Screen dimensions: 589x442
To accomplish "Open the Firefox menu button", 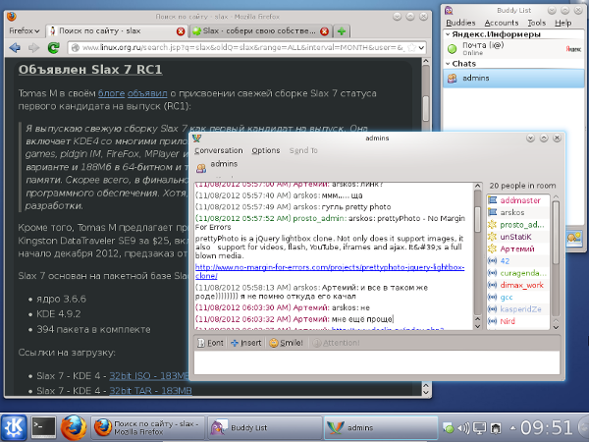I will coord(25,30).
